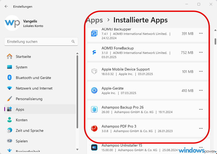This screenshot has width=217, height=154.
Task: Focus the 'Einstellung suchen' search field
Action: click(x=41, y=41)
